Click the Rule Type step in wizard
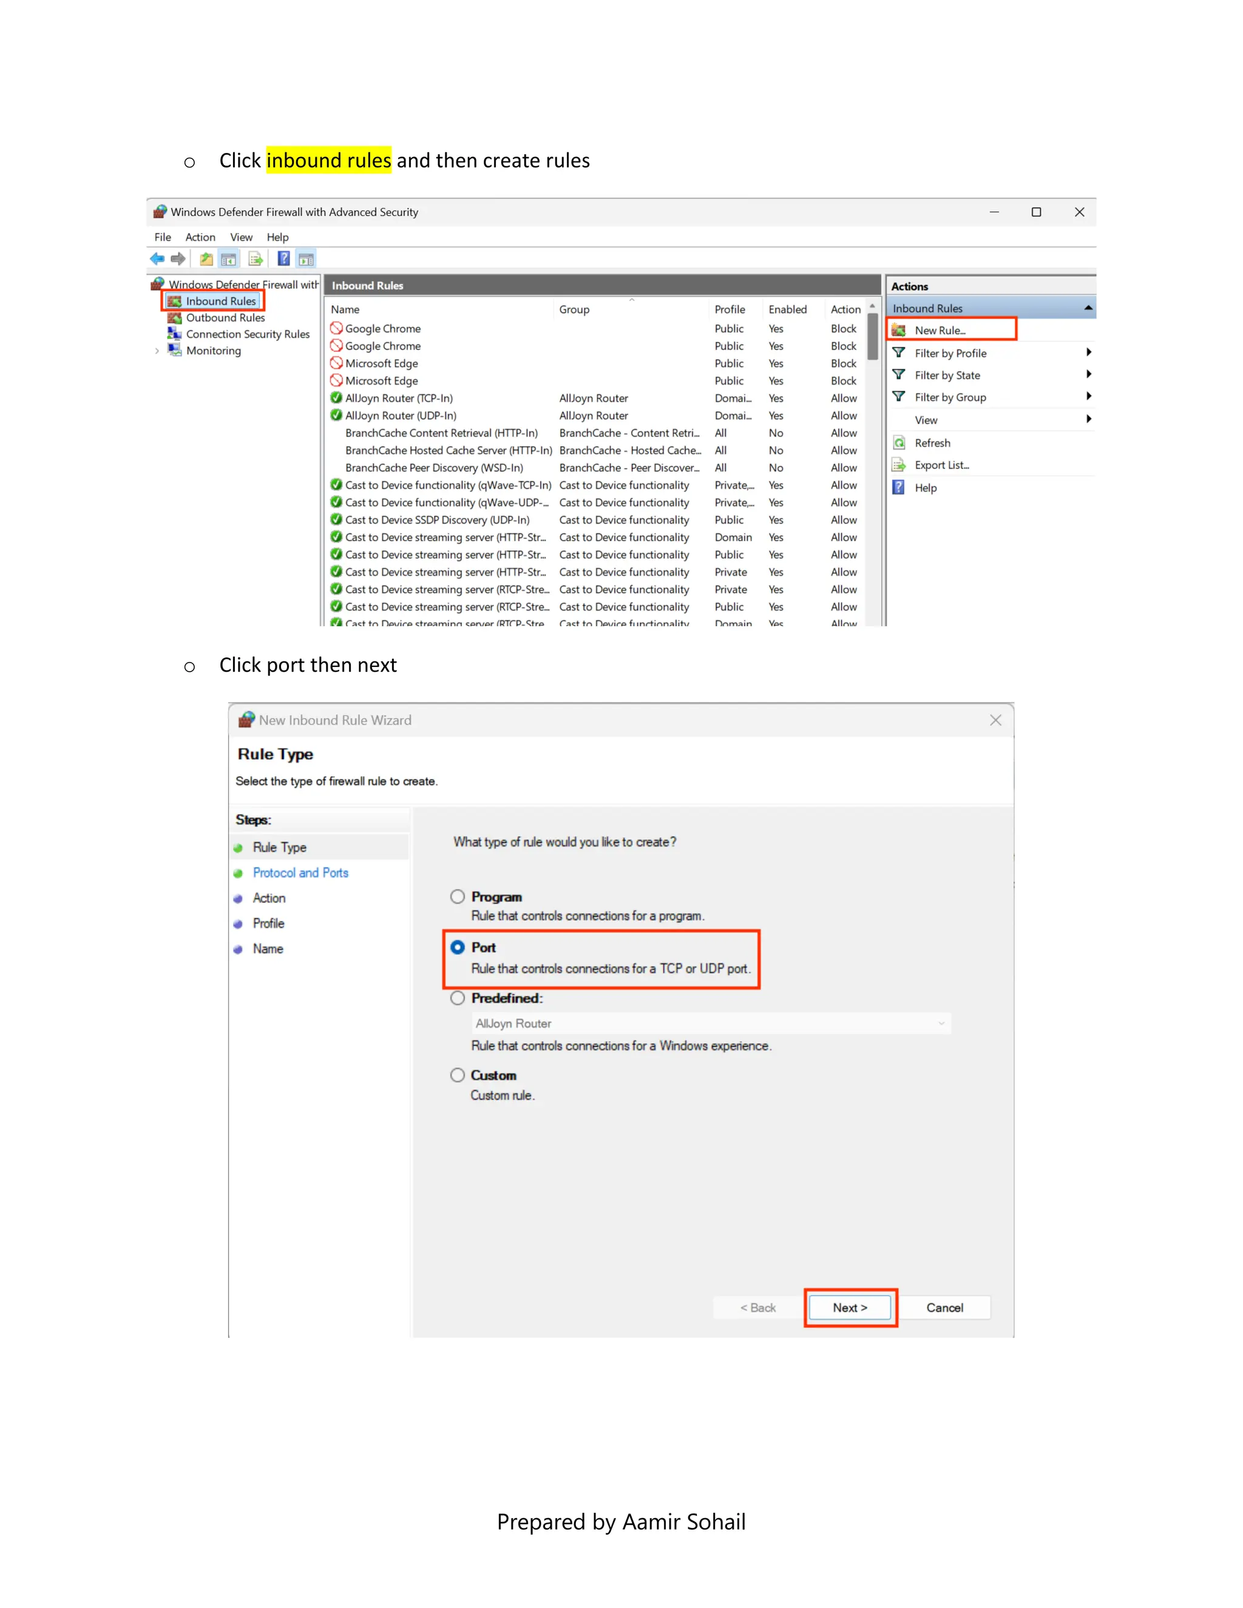 point(280,848)
